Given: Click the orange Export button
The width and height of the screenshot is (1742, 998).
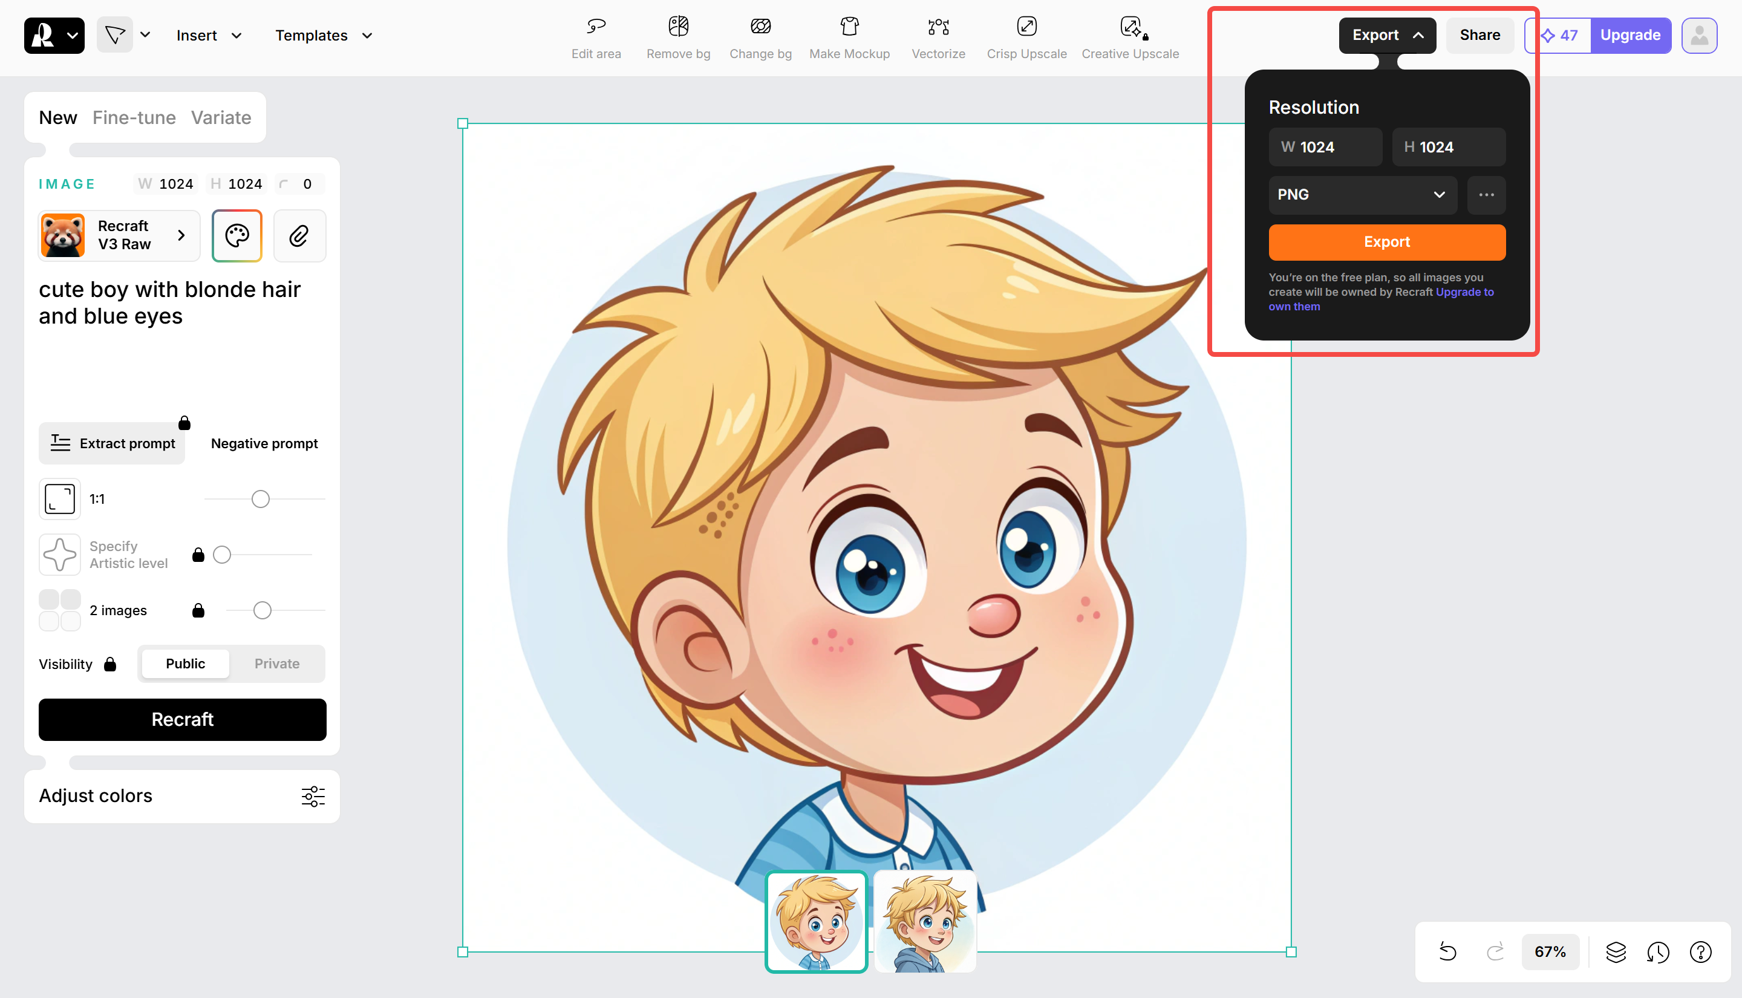Looking at the screenshot, I should coord(1386,242).
